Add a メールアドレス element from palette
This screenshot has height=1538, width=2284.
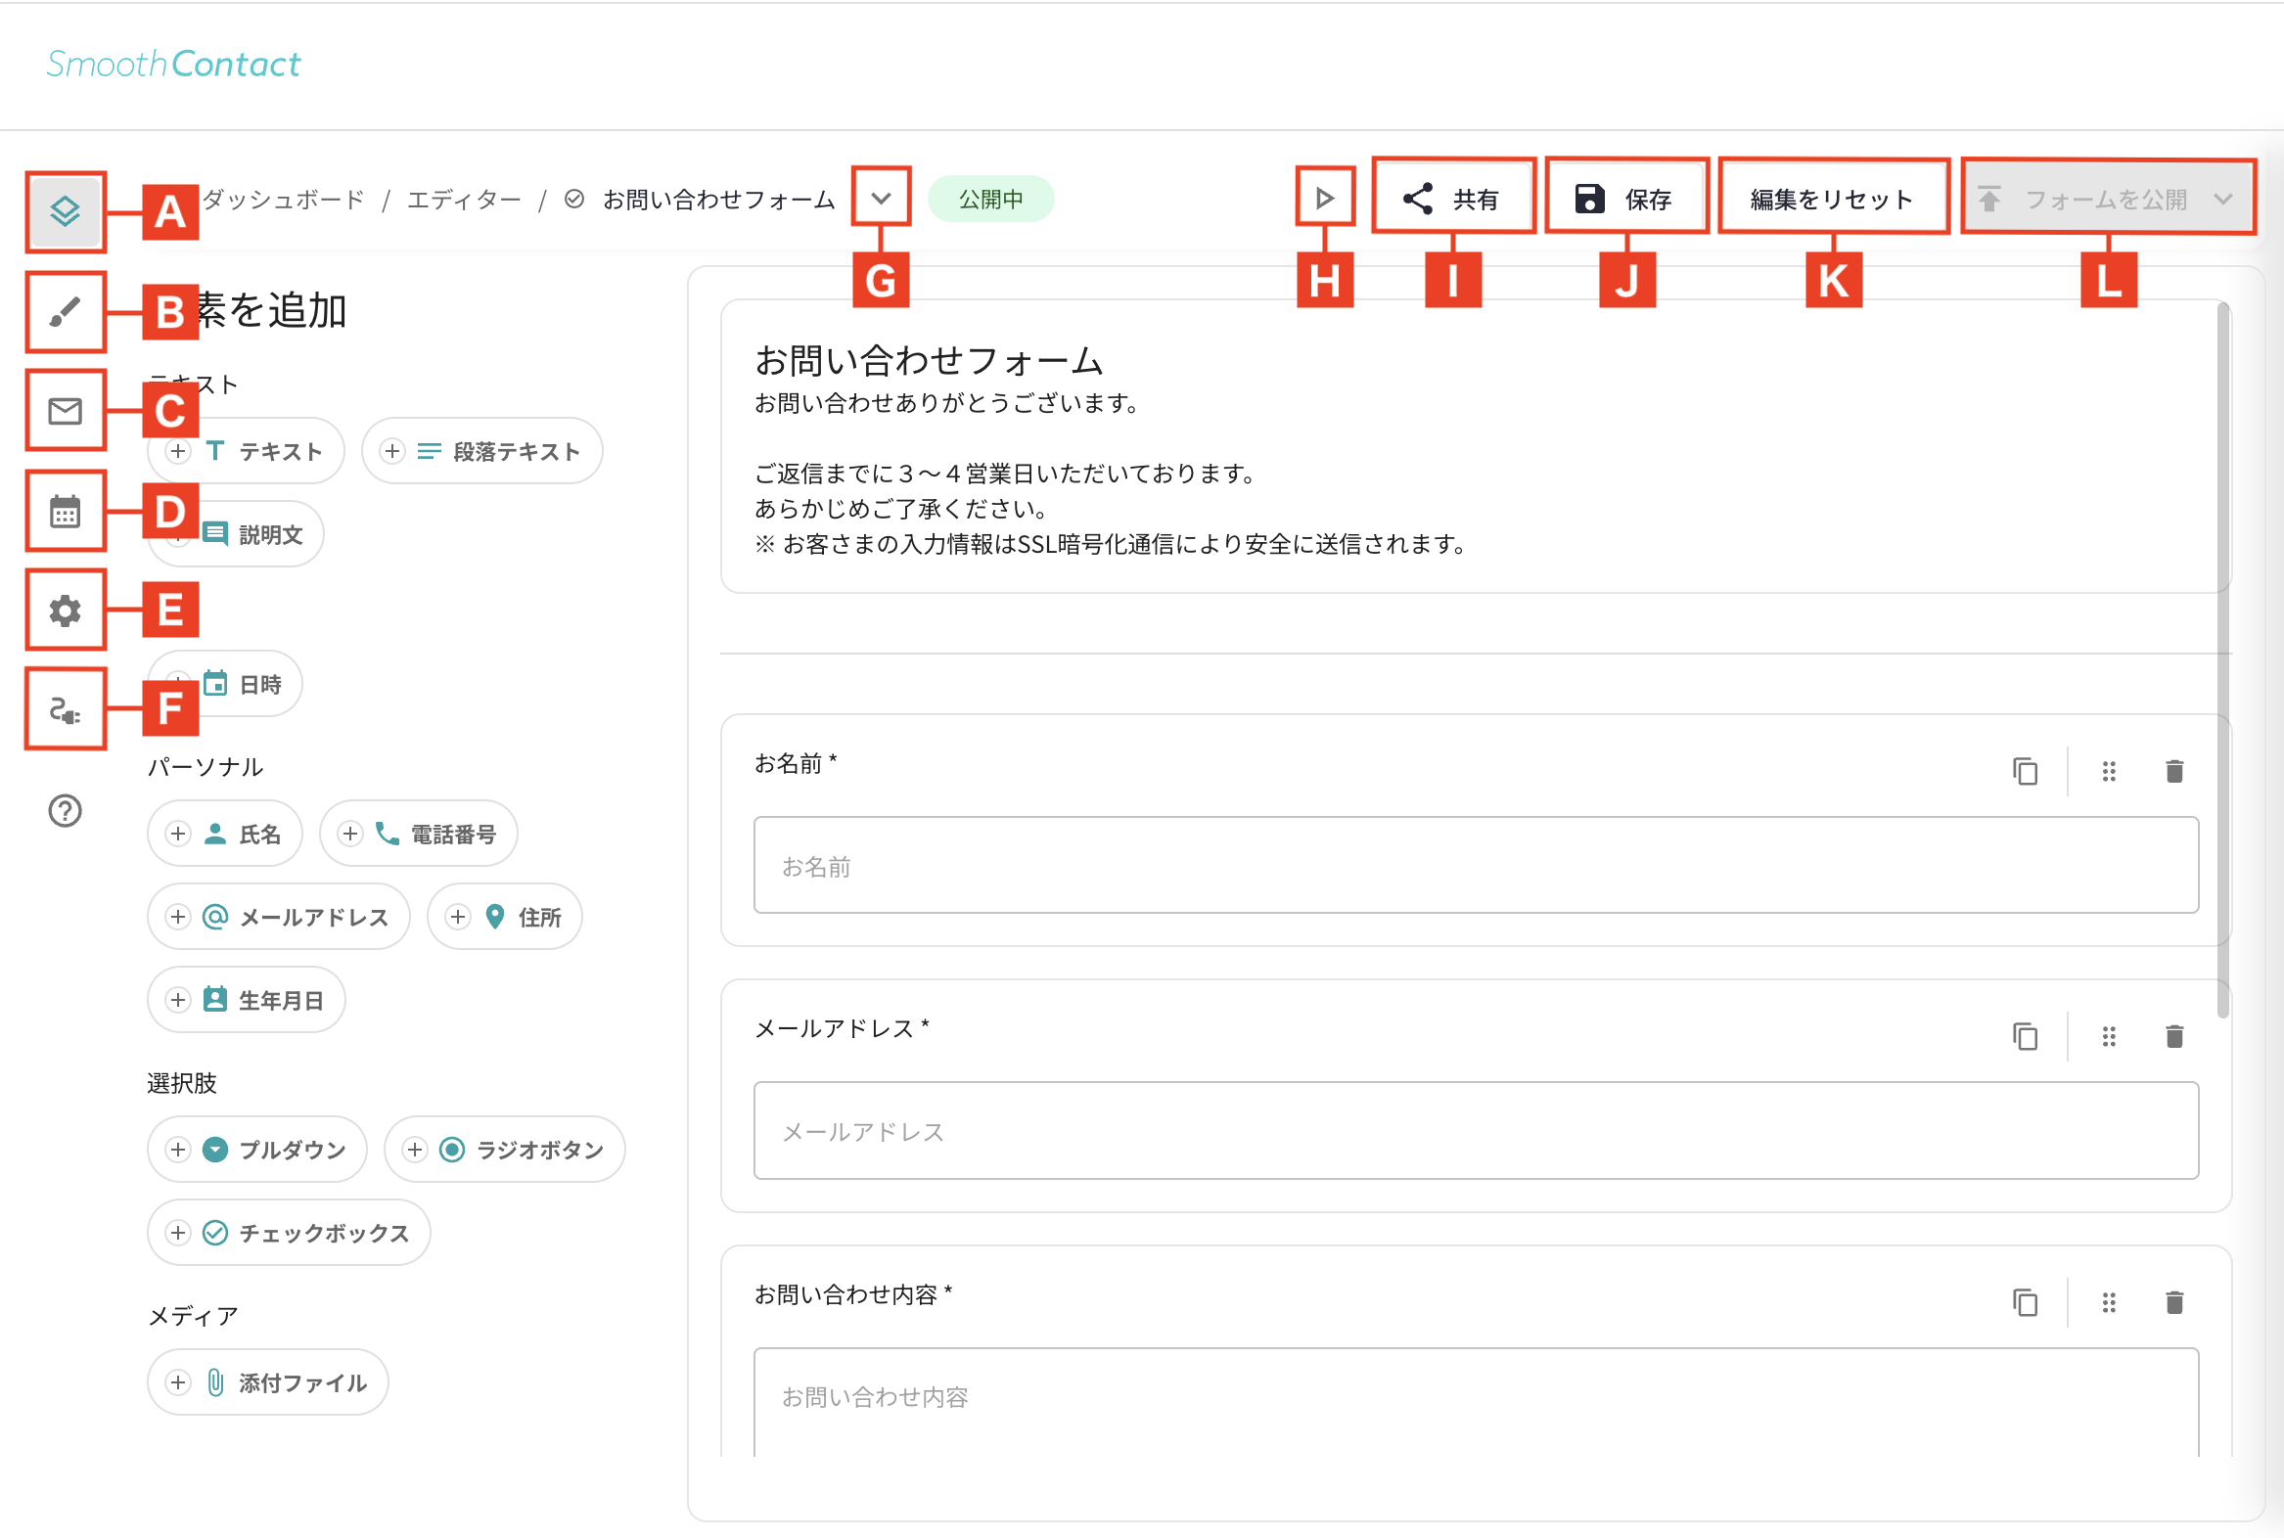(279, 917)
